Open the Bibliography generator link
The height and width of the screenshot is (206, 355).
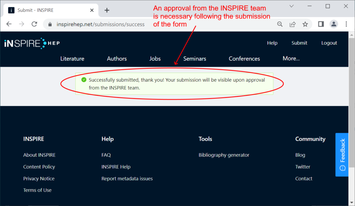click(x=224, y=155)
